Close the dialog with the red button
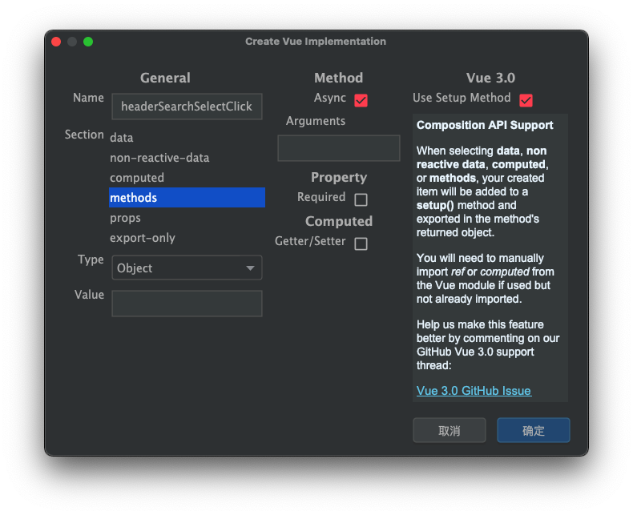Screen dimensions: 633x515 56,42
